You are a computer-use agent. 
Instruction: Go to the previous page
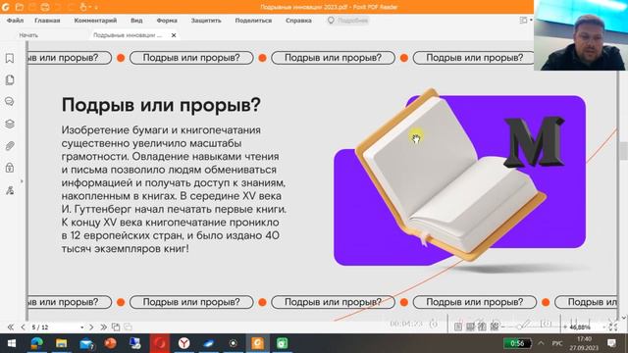[x=23, y=327]
